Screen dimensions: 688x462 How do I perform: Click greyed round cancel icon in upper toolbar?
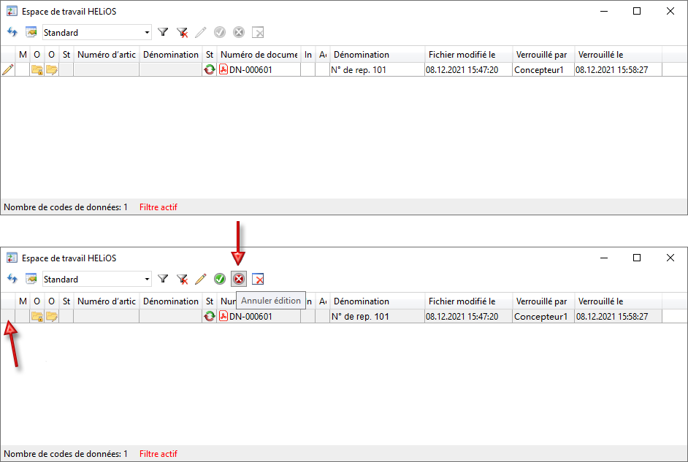tap(239, 32)
